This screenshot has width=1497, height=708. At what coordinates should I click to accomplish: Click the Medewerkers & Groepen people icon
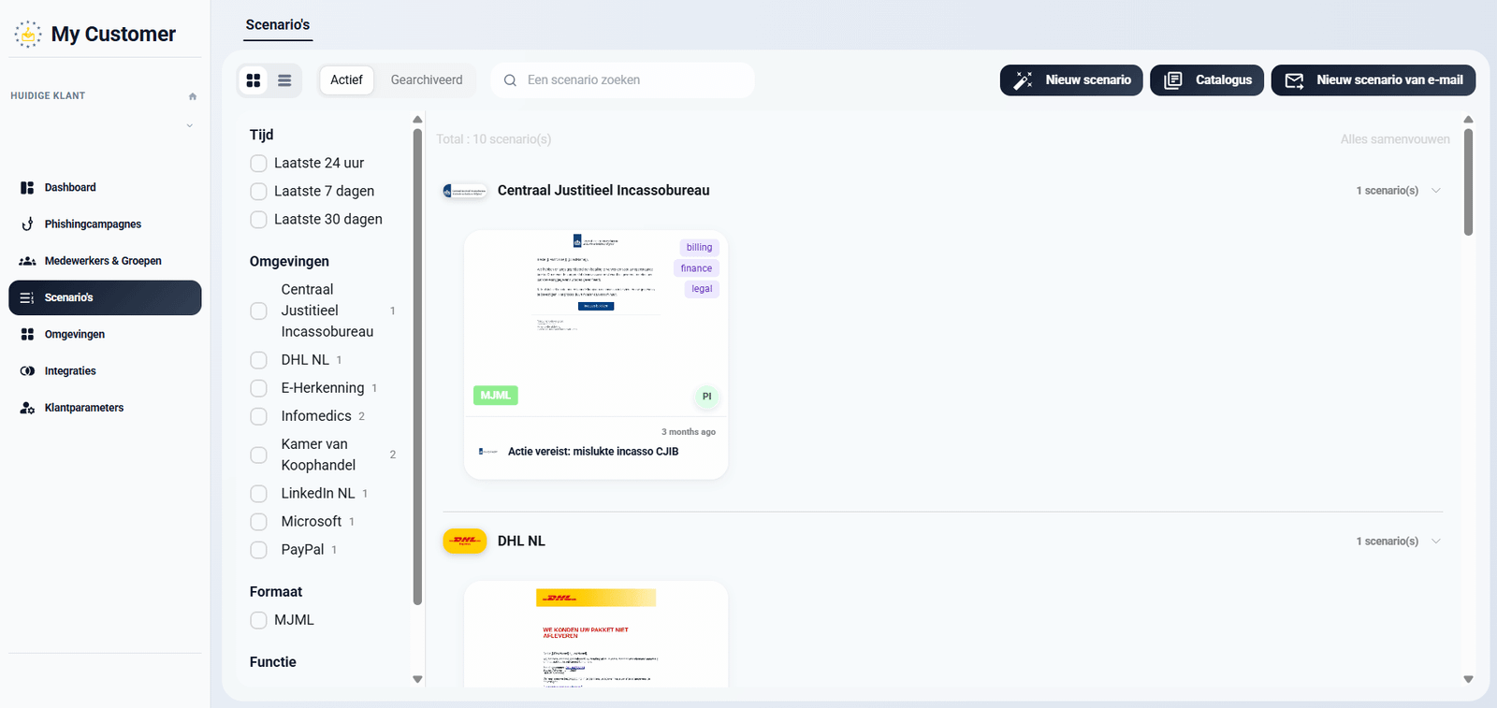coord(27,261)
